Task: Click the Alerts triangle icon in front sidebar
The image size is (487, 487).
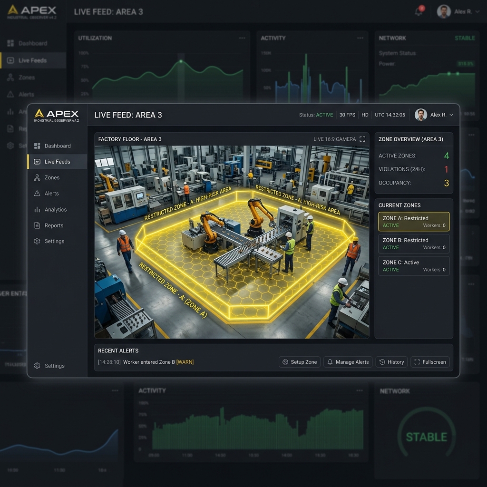Action: 37,193
